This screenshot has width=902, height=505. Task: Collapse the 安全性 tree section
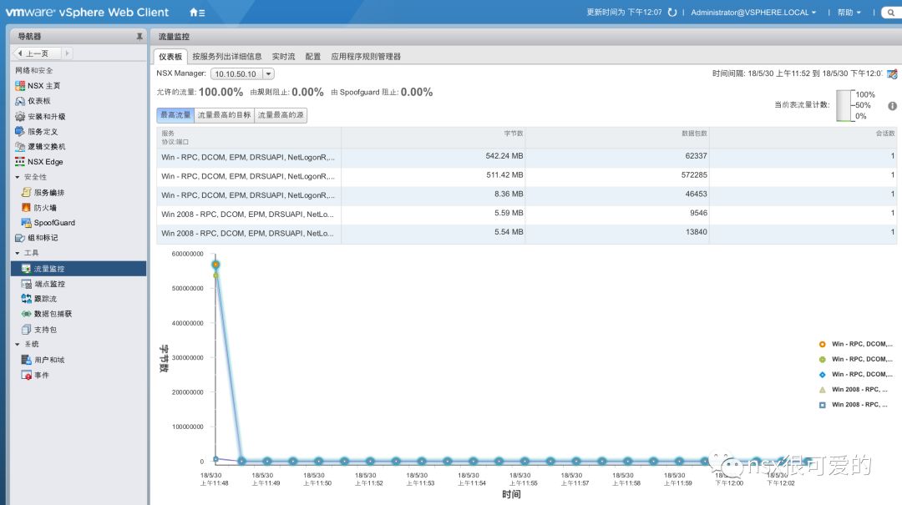[18, 177]
